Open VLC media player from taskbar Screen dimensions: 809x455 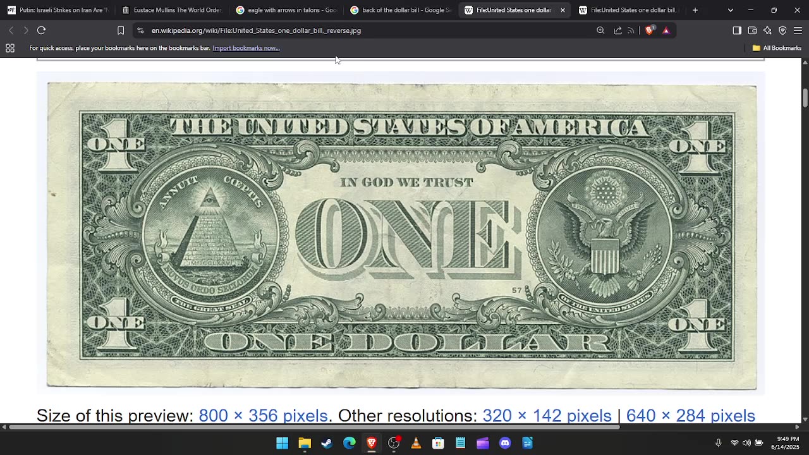(416, 443)
